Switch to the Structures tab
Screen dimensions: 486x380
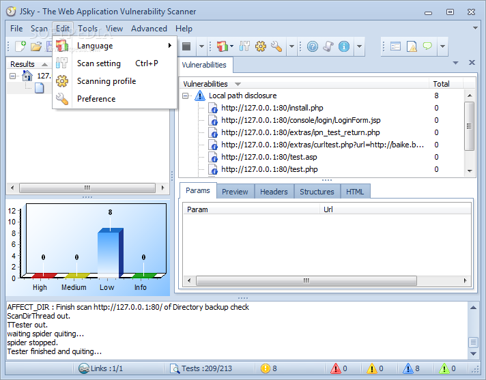[x=317, y=192]
